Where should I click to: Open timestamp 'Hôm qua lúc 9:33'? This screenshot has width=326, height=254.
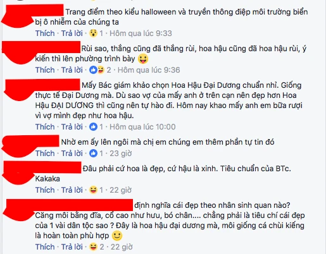[x=141, y=33]
